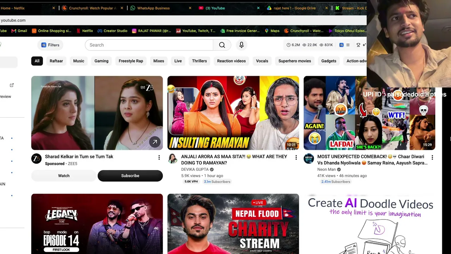Click the youtube.com address bar
Image resolution: width=451 pixels, height=254 pixels.
[x=183, y=20]
